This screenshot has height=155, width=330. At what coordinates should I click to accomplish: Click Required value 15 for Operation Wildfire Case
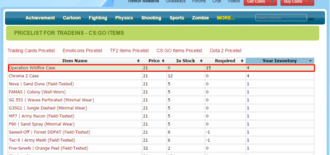coord(209,68)
